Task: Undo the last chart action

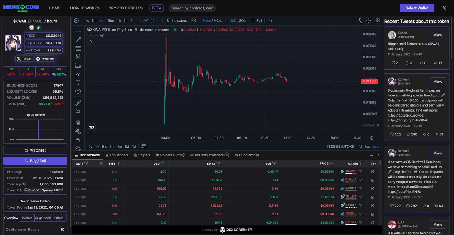Action: coord(270,20)
